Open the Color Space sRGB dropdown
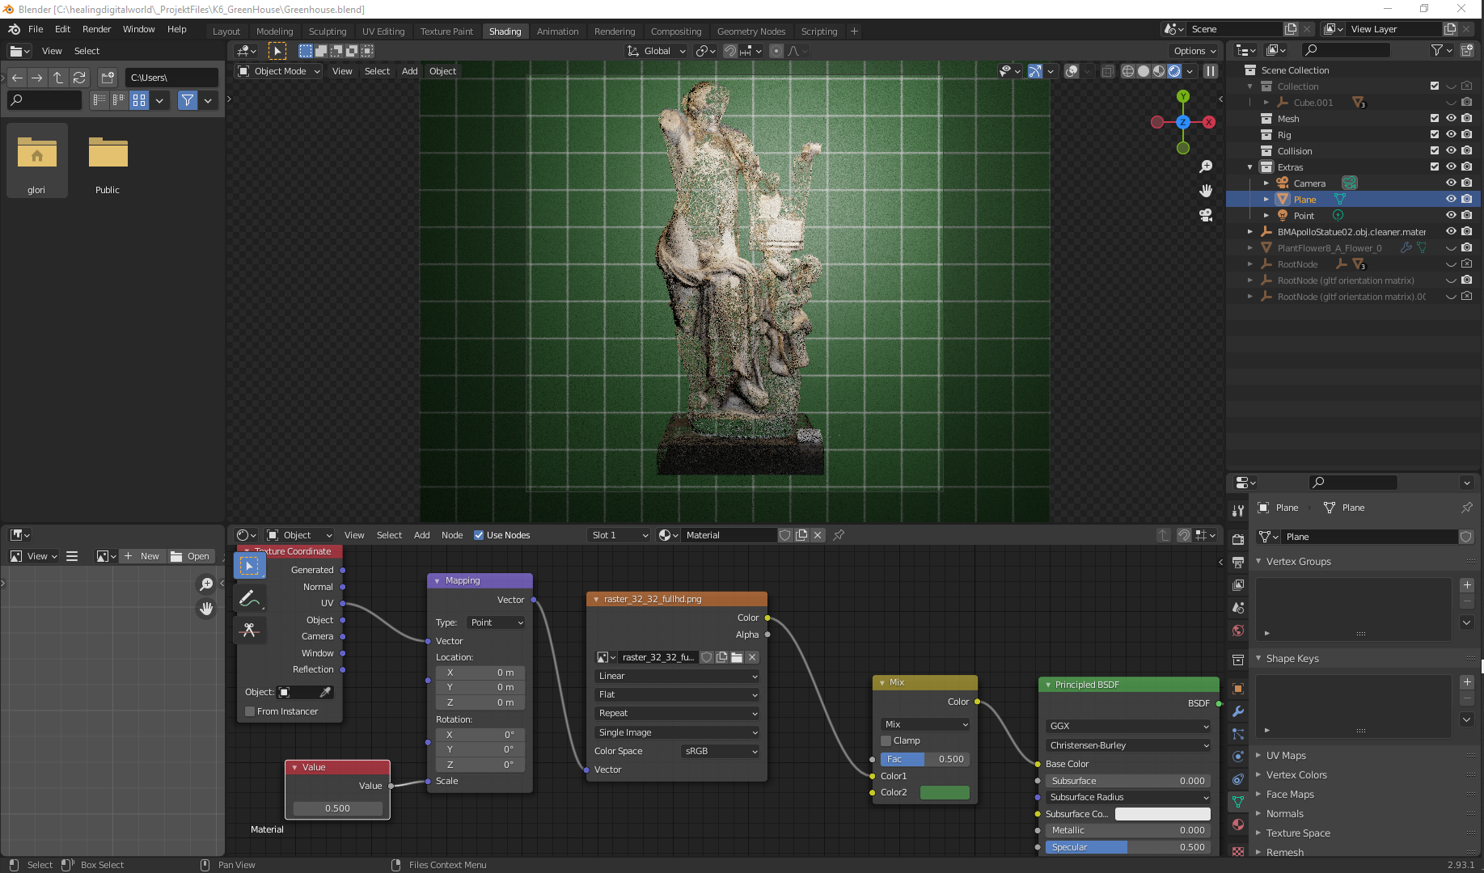Screen dimensions: 1484x873 coord(720,751)
